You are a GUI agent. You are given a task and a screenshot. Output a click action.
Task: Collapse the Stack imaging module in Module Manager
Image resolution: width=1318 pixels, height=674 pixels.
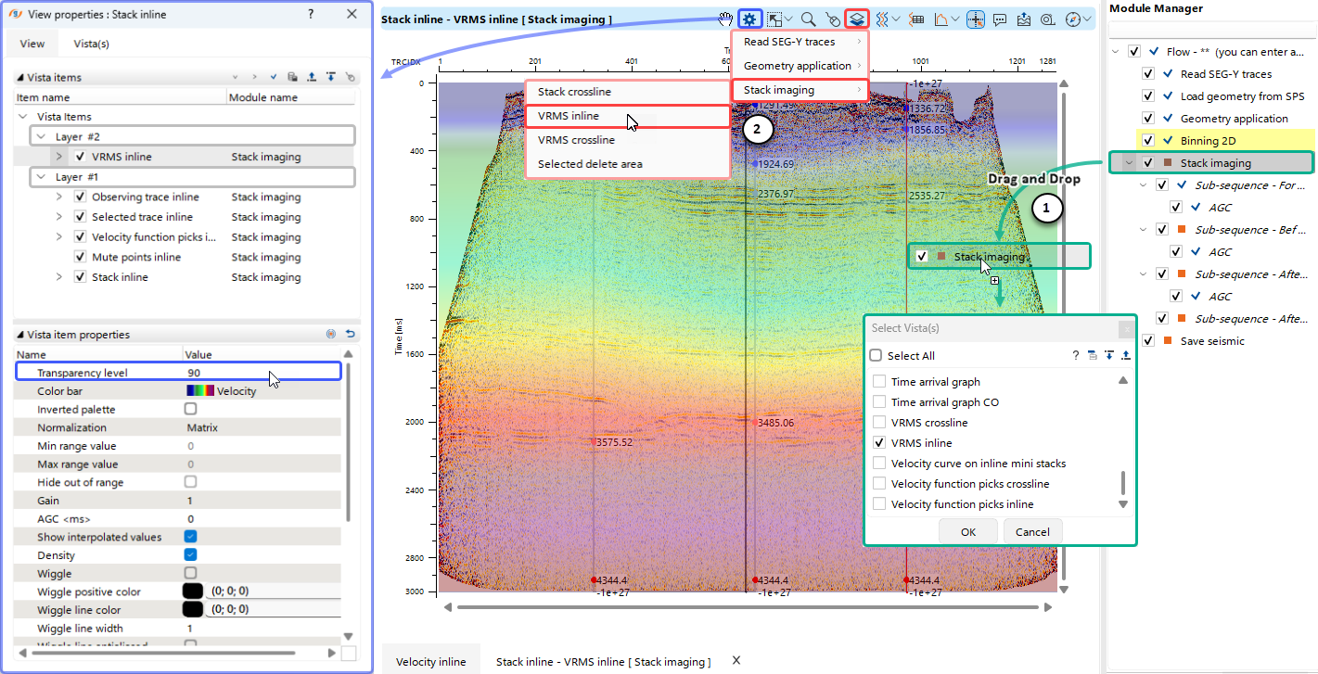pos(1128,163)
